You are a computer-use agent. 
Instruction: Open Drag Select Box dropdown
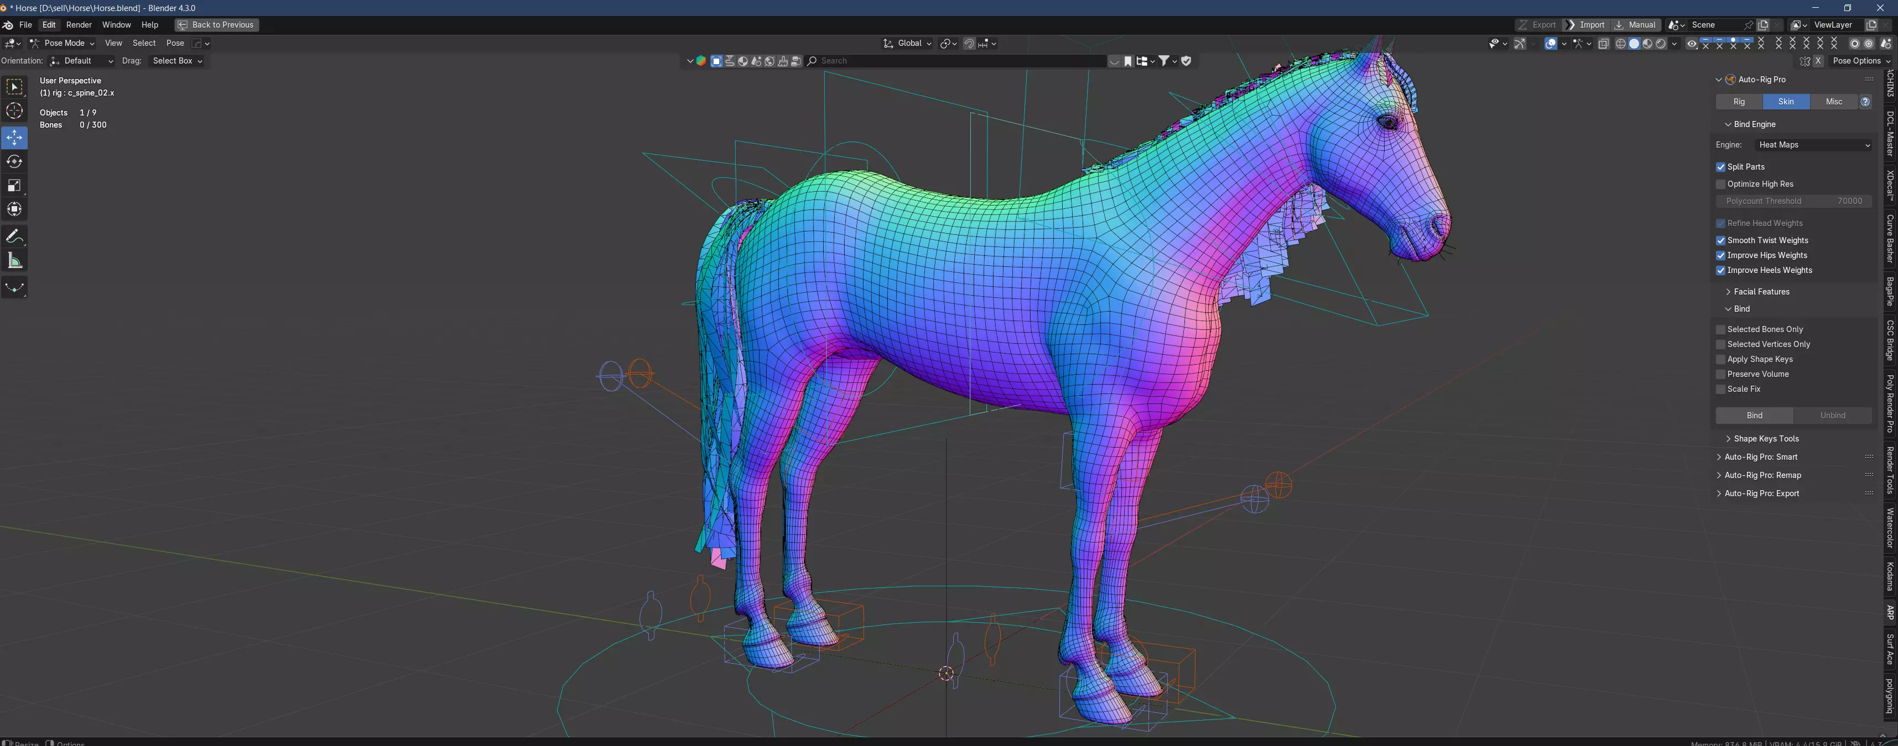[x=176, y=61]
